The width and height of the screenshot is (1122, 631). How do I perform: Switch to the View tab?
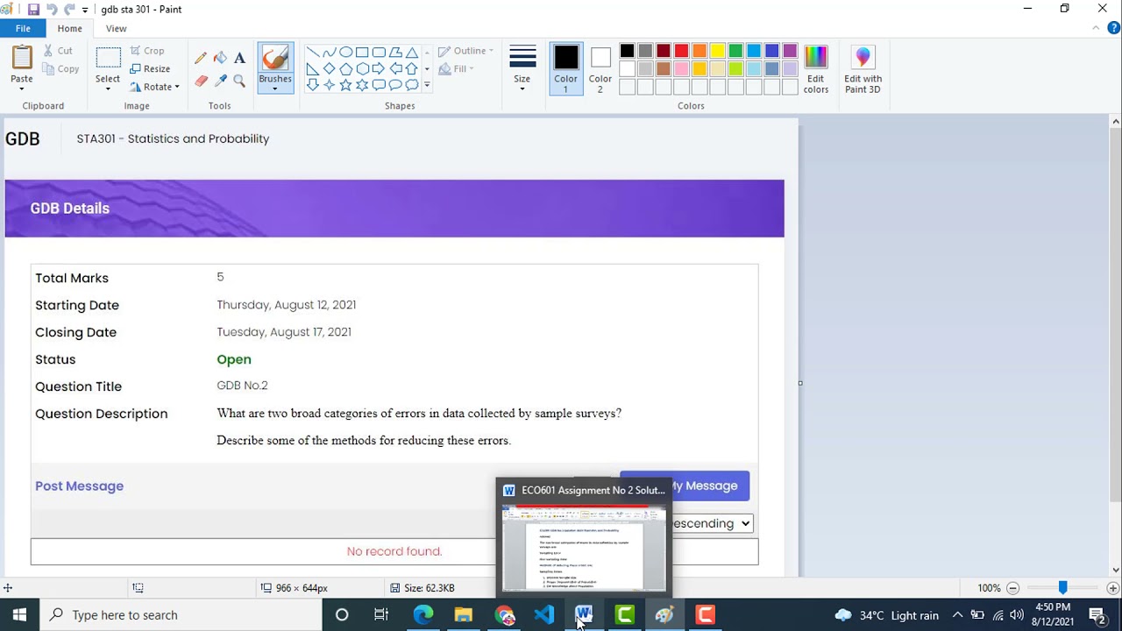coord(117,28)
